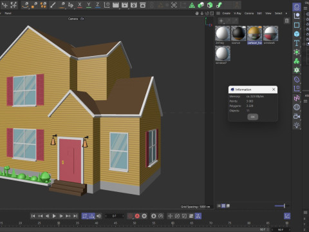
Task: Toggle Autokeying red A button
Action: (137, 216)
